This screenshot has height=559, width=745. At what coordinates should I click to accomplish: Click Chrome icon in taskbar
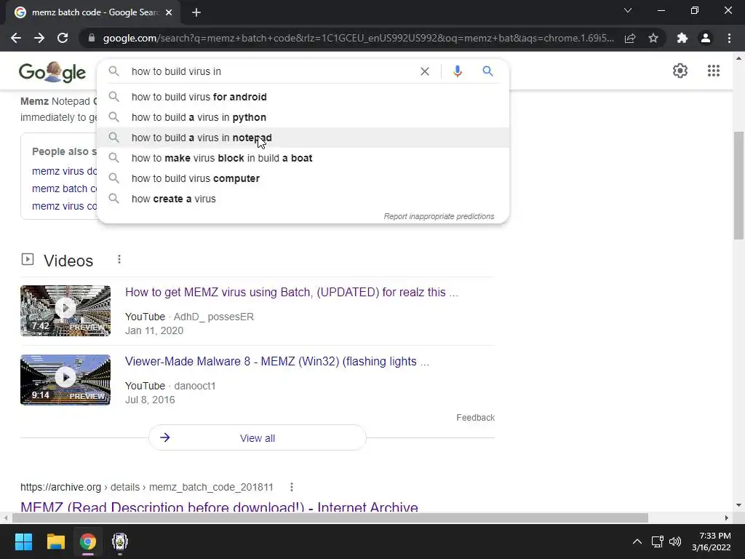(88, 542)
